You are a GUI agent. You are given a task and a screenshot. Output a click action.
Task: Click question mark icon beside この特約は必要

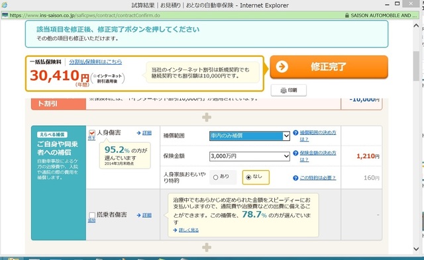click(295, 178)
